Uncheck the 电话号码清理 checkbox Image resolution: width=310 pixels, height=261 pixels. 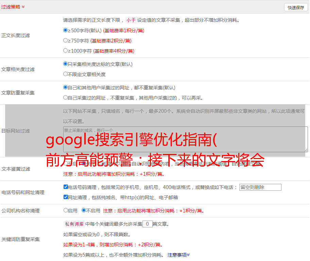coord(66,187)
